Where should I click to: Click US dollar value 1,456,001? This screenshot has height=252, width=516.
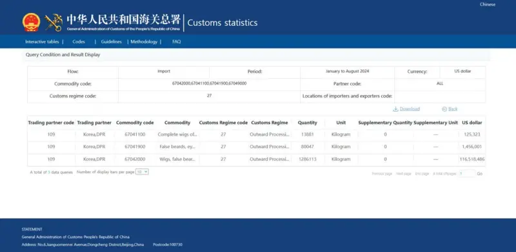472,147
